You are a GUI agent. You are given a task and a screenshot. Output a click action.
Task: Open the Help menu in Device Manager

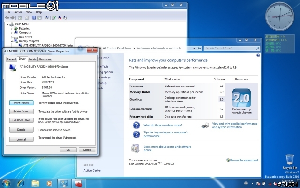pyautogui.click(x=38, y=12)
